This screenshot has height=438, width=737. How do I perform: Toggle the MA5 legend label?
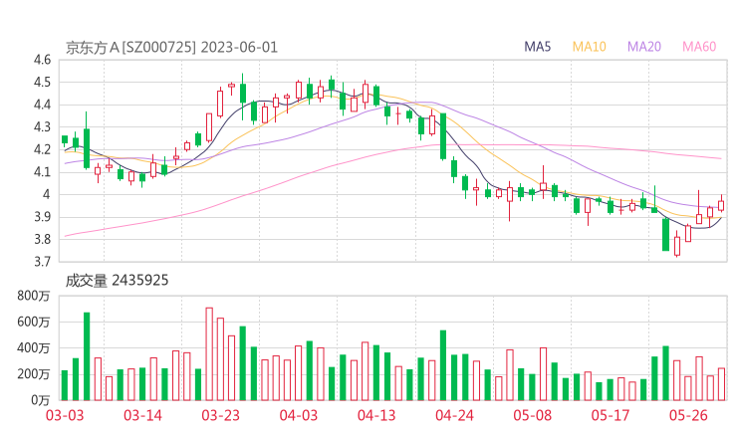point(537,47)
